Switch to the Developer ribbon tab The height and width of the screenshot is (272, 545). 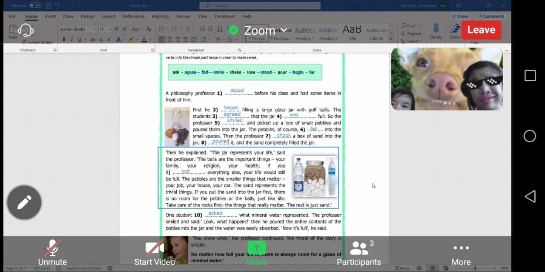[x=224, y=16]
